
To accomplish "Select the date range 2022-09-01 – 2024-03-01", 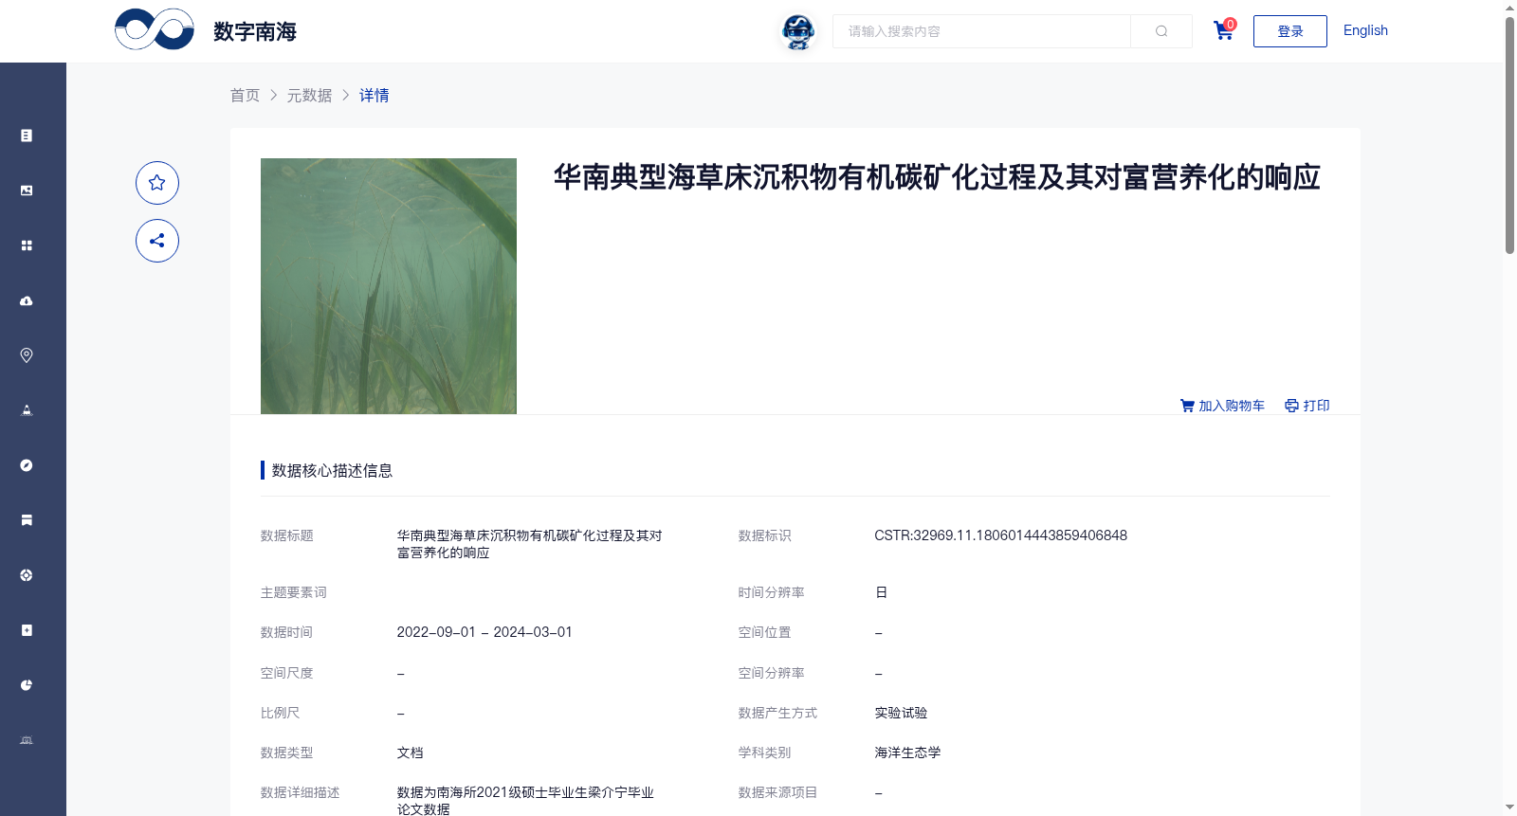I will 484,632.
